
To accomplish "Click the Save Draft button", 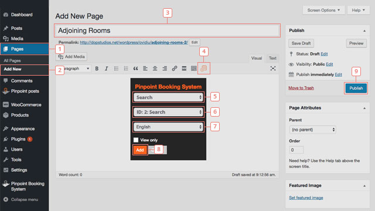I will click(x=301, y=43).
